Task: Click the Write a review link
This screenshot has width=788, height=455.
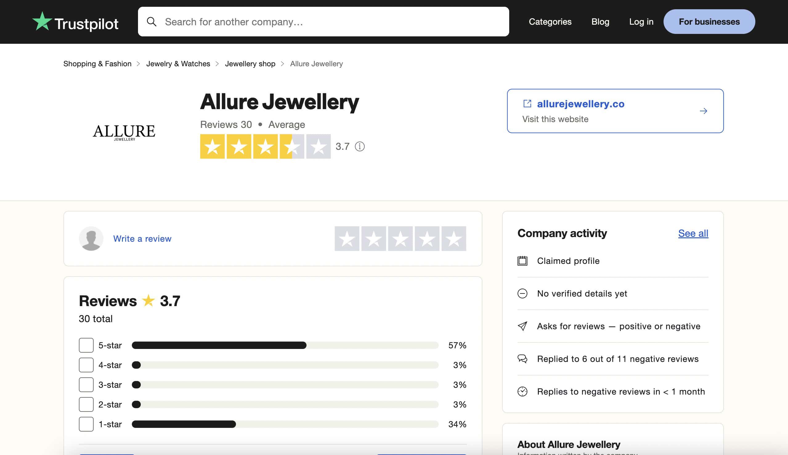Action: tap(142, 239)
